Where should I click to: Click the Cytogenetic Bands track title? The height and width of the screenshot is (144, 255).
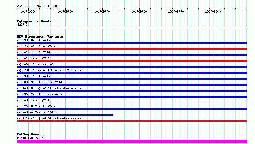[x=34, y=21]
